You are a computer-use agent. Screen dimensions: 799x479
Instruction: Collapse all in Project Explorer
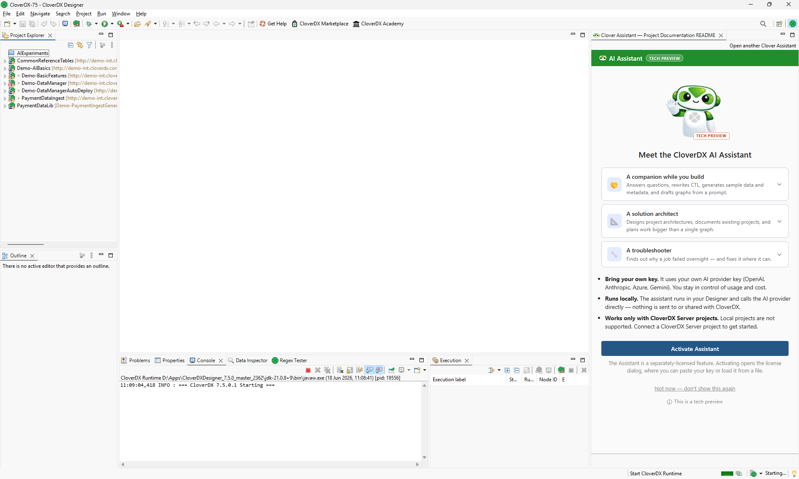point(70,45)
